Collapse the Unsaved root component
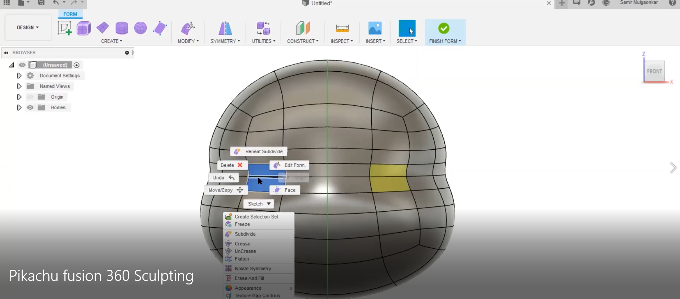The height and width of the screenshot is (299, 680). click(11, 65)
